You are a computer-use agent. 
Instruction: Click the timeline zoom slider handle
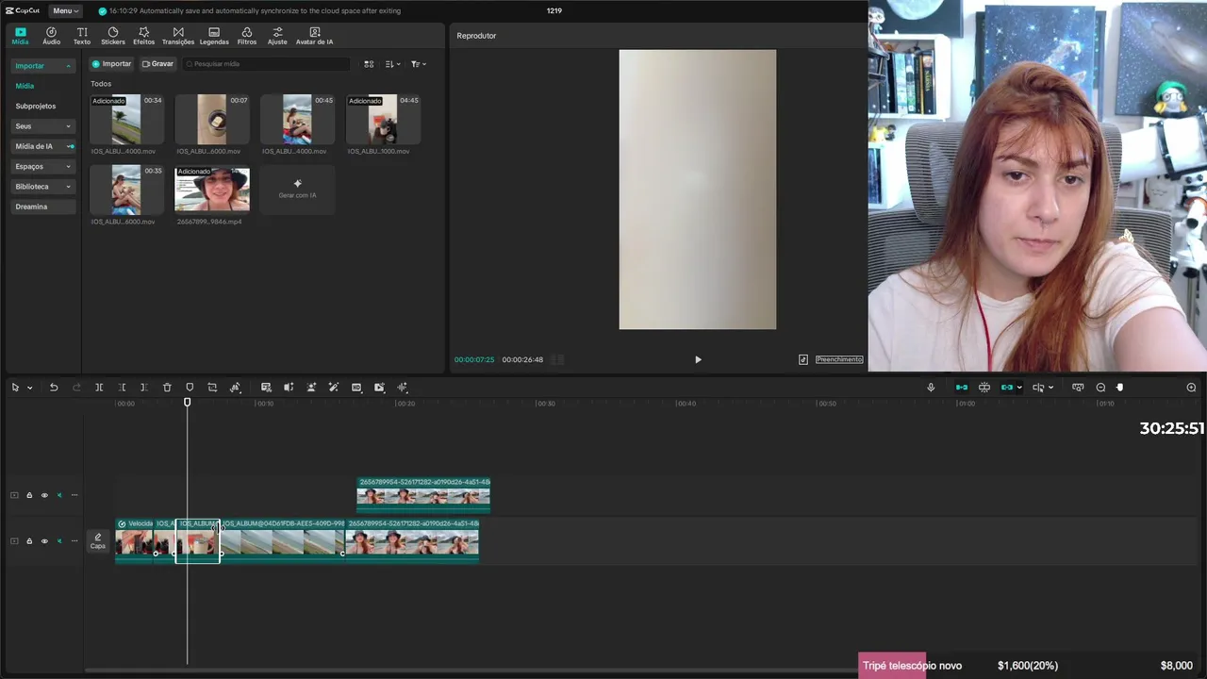(x=1120, y=388)
